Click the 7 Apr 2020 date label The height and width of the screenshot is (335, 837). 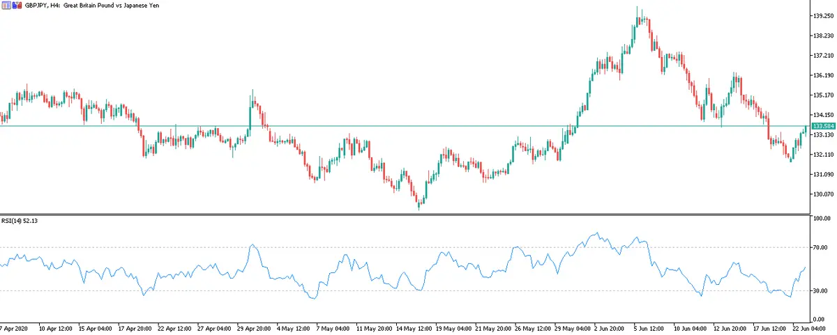(x=14, y=327)
